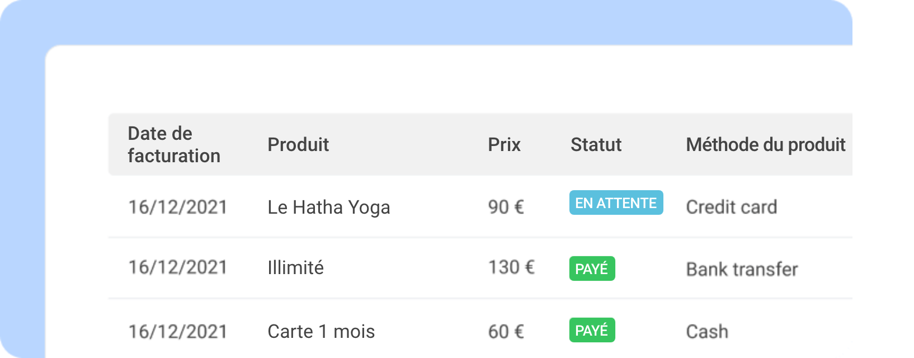The width and height of the screenshot is (914, 358).
Task: Click the date in the Carte 1 mois row
Action: pyautogui.click(x=178, y=331)
